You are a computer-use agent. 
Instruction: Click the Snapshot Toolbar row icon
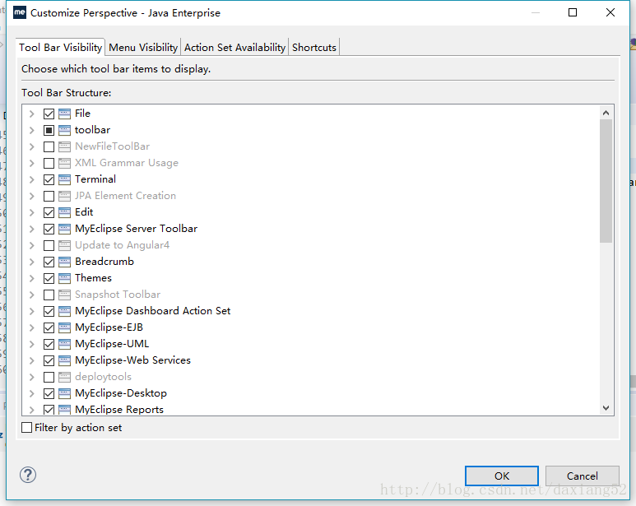(64, 295)
